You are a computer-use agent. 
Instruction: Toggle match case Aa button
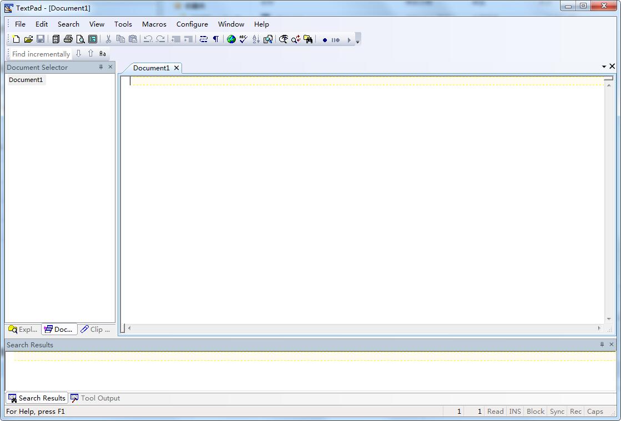(x=103, y=54)
